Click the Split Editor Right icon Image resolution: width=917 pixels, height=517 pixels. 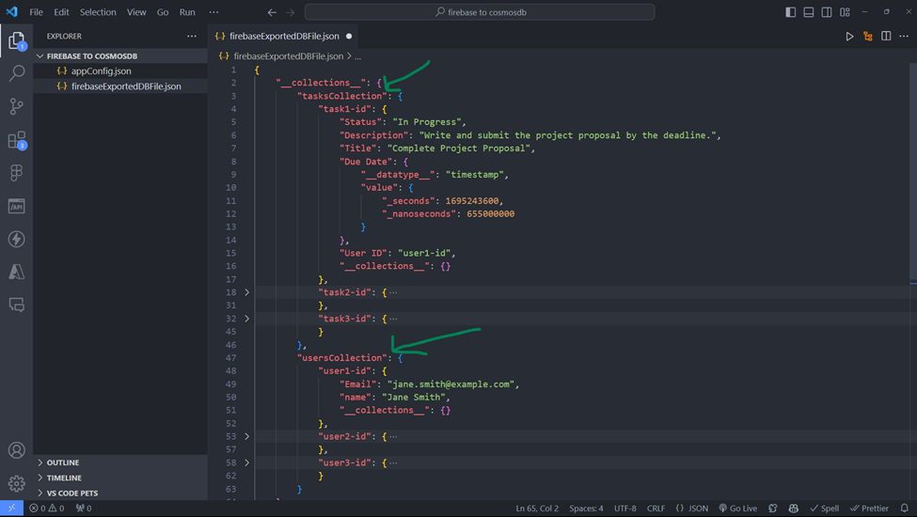pyautogui.click(x=886, y=37)
